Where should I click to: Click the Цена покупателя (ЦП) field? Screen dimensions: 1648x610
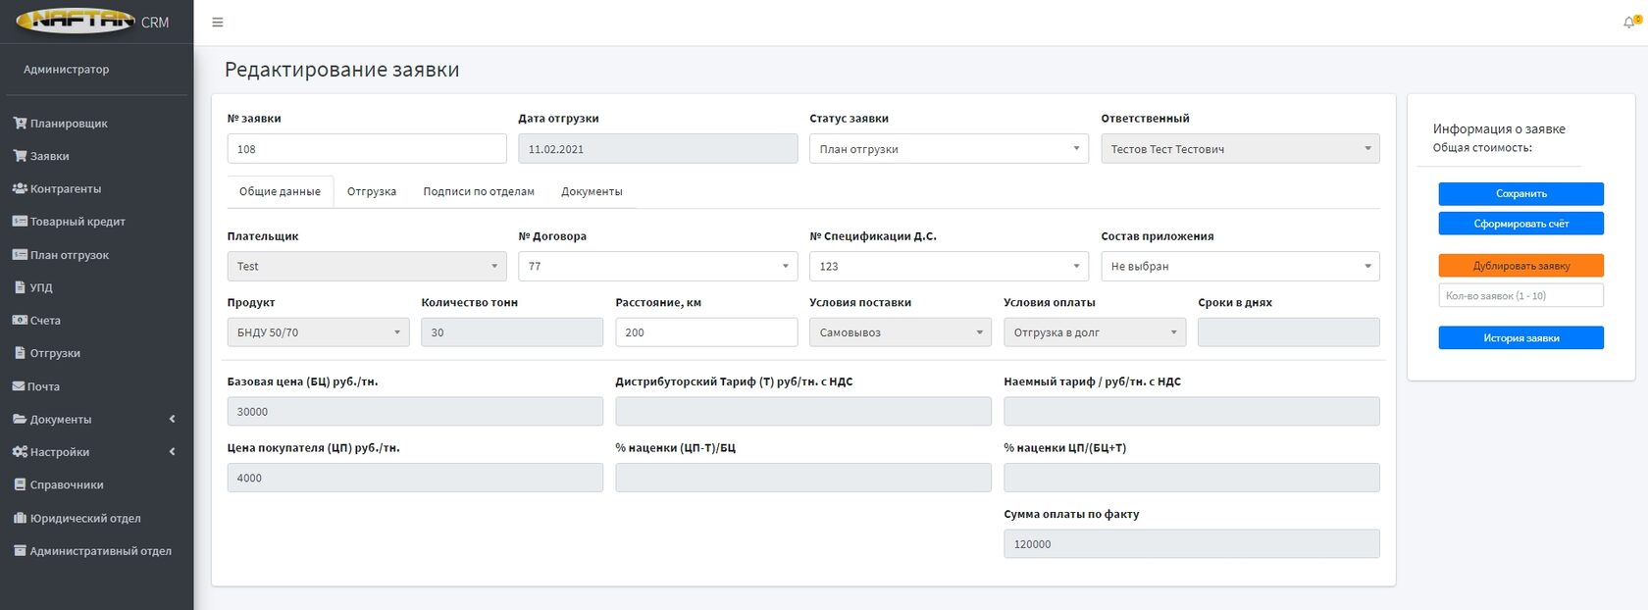click(x=415, y=478)
